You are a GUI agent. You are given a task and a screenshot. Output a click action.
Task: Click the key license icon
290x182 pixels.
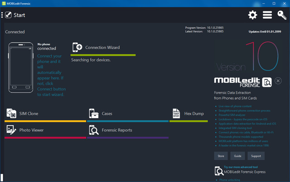pyautogui.click(x=282, y=15)
